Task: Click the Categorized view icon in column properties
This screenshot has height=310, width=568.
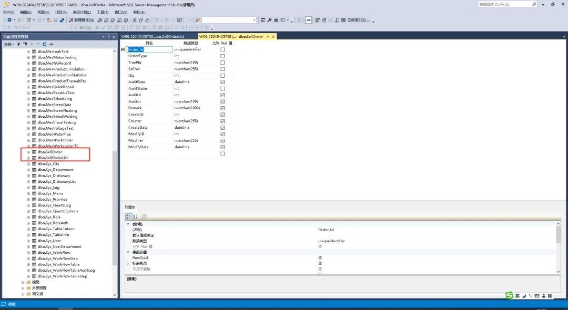Action: (129, 216)
